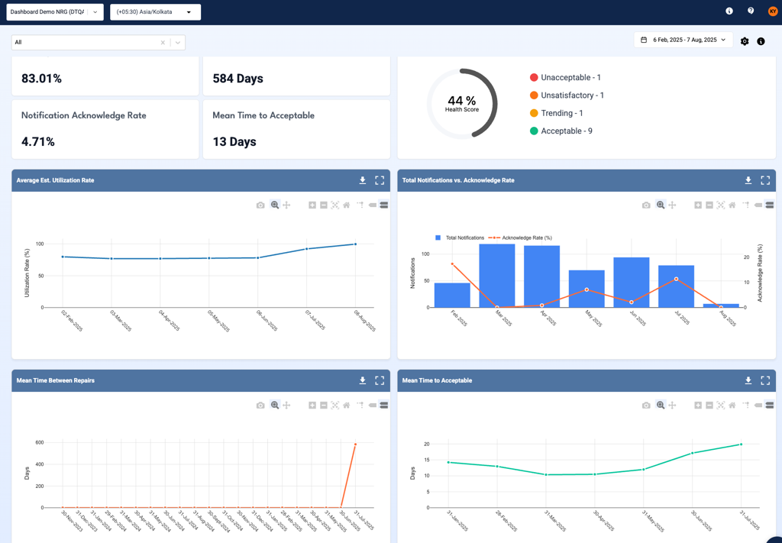782x543 pixels.
Task: Click the 83.01% metric value
Action: click(x=41, y=79)
